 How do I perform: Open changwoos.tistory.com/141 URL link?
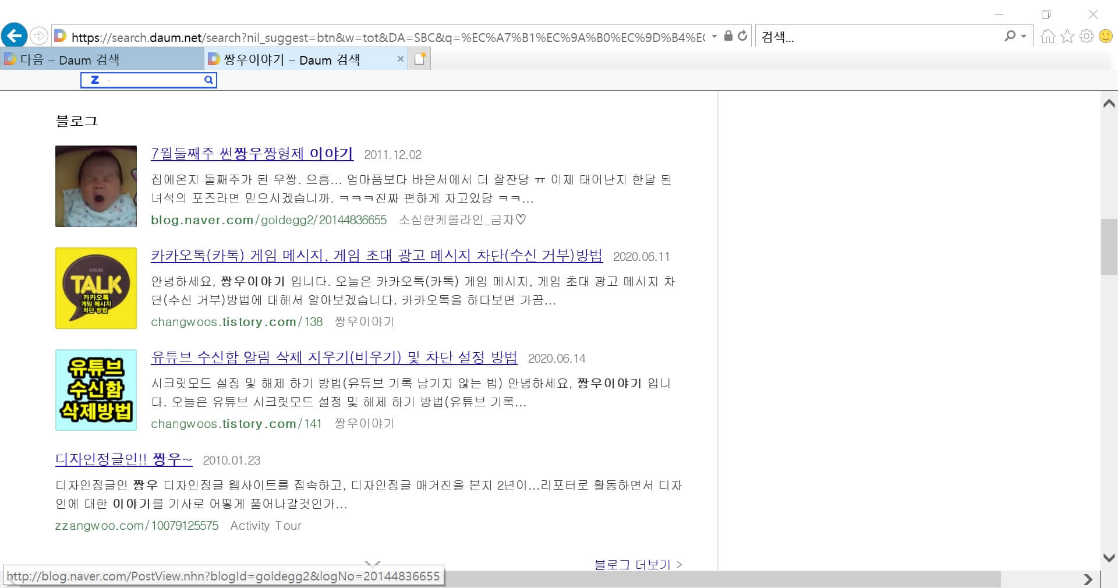click(x=236, y=424)
